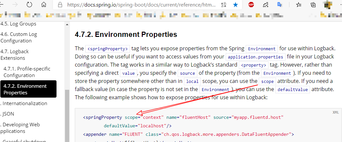
Task: Open the Google Translate extension icon
Action: click(280, 5)
